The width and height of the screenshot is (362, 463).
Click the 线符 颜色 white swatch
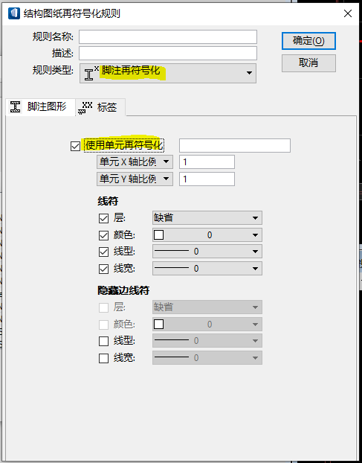click(158, 235)
